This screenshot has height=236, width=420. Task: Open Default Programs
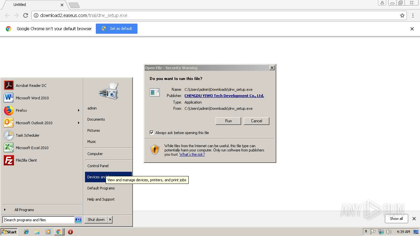coord(108,188)
